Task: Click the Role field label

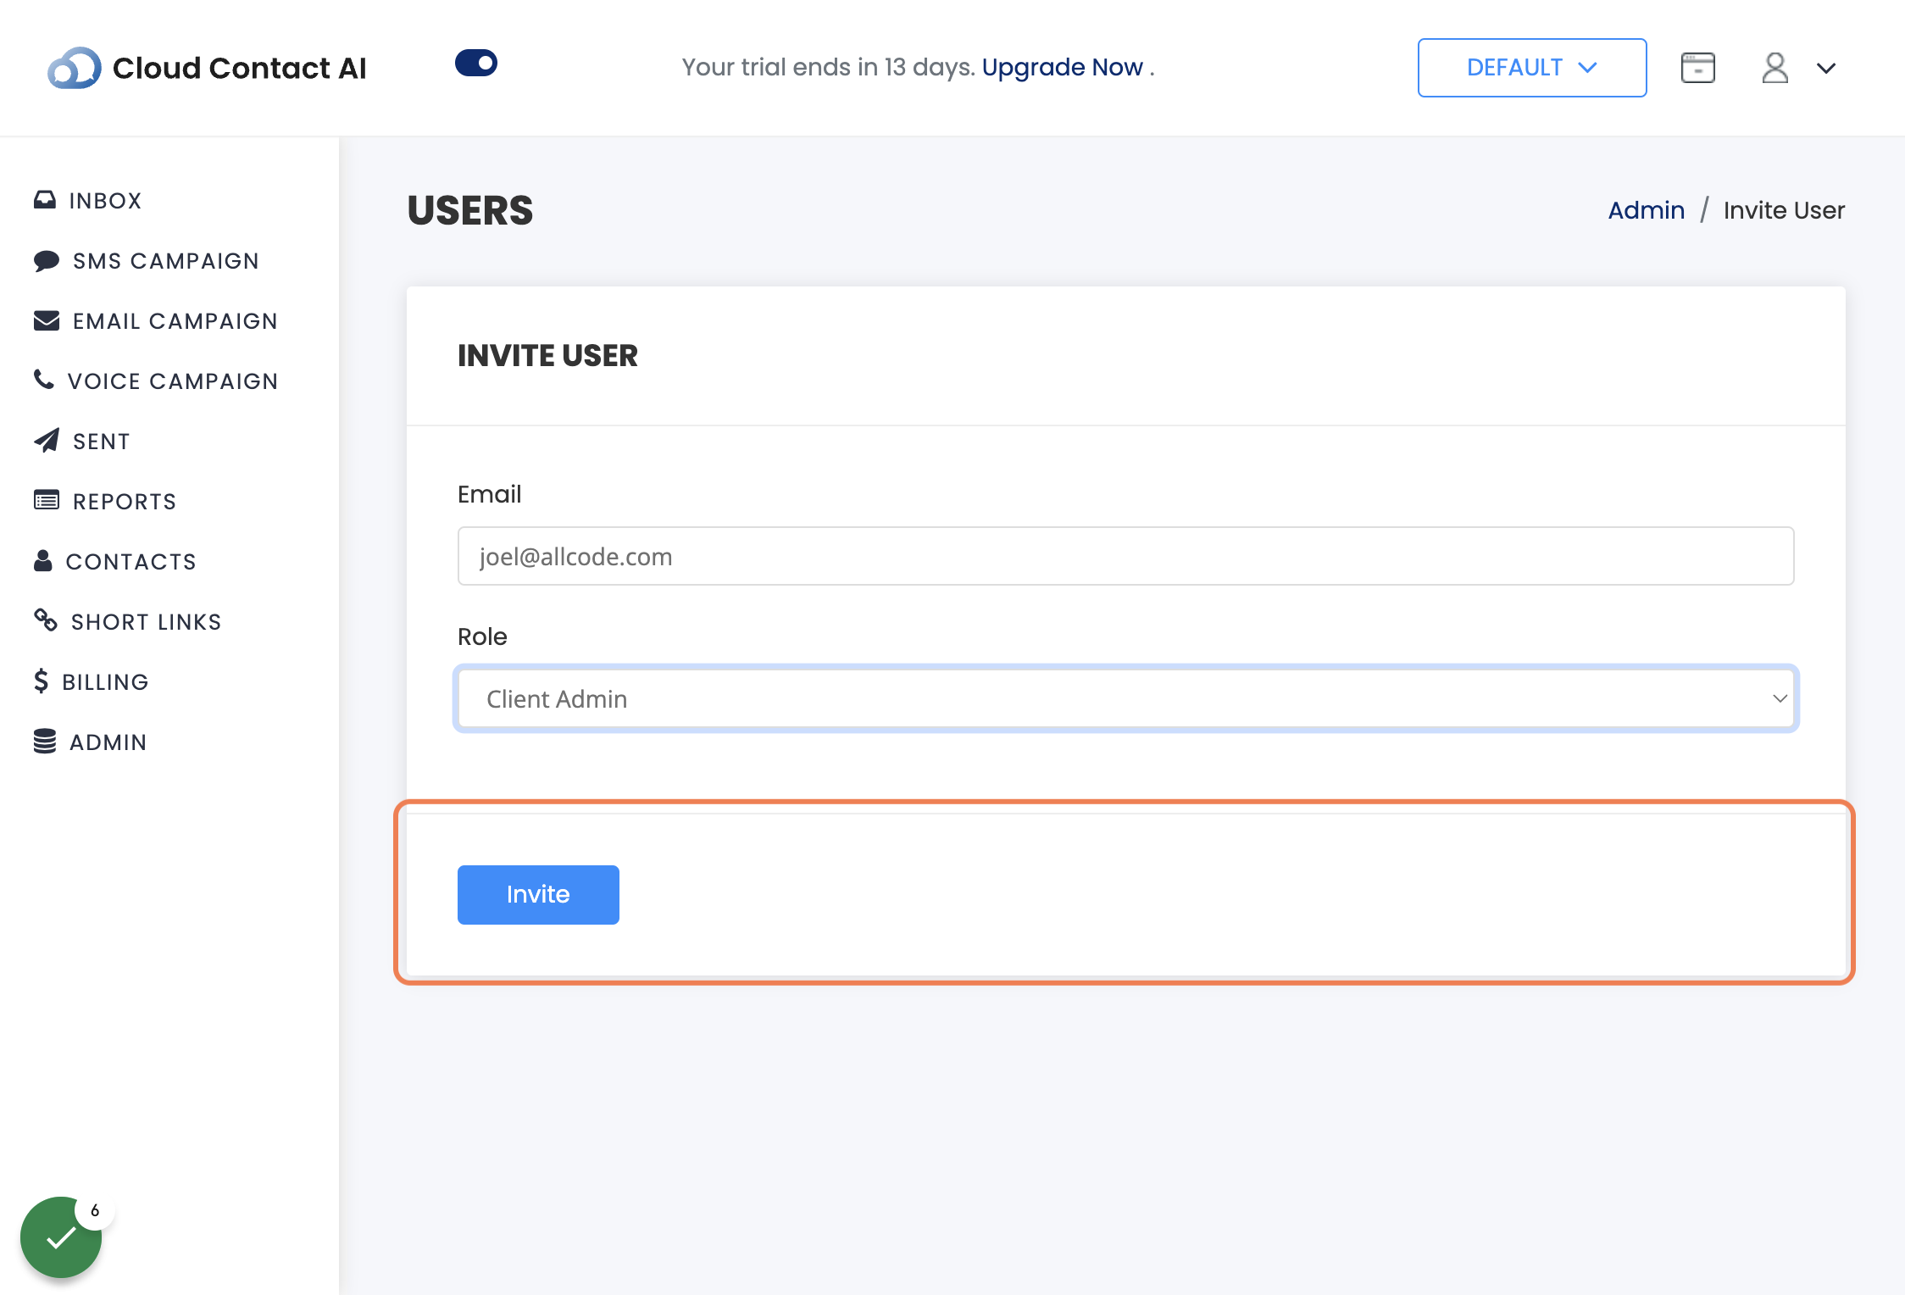Action: [x=482, y=636]
